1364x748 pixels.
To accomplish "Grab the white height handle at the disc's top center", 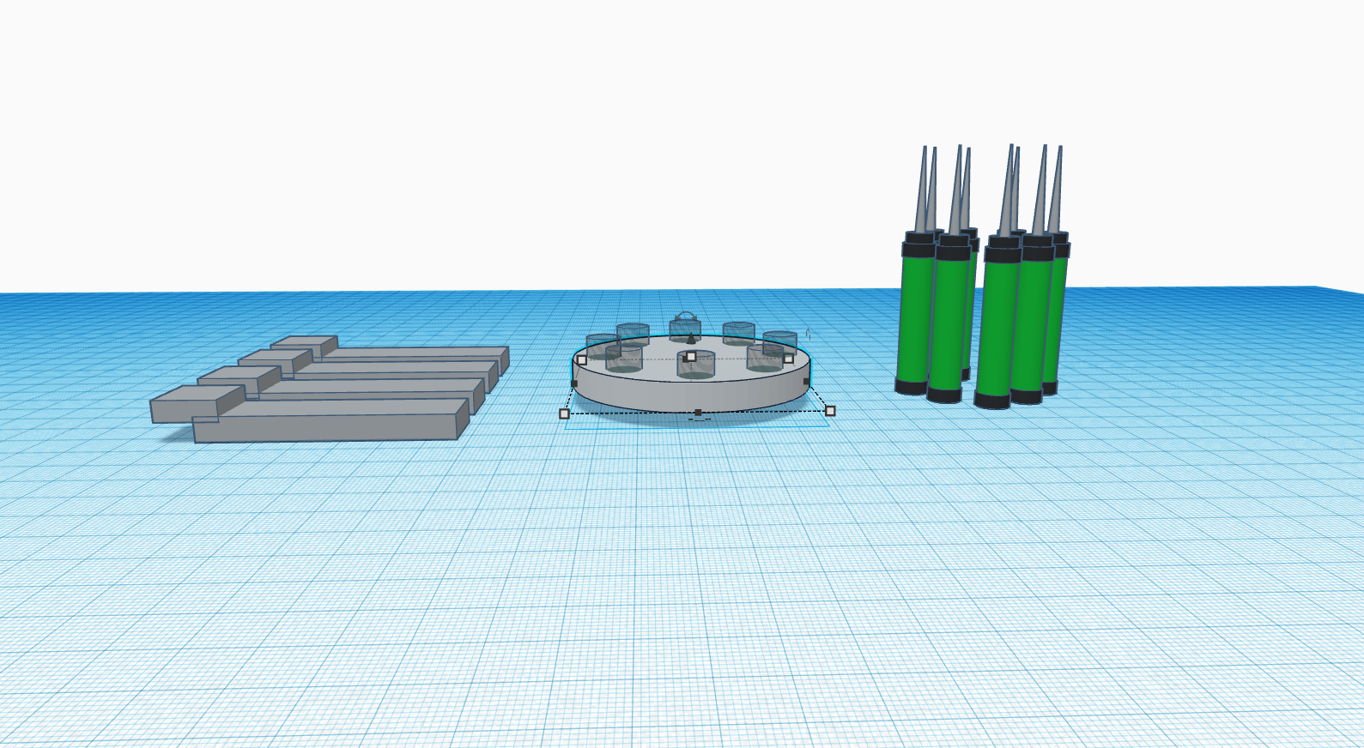I will coord(691,356).
